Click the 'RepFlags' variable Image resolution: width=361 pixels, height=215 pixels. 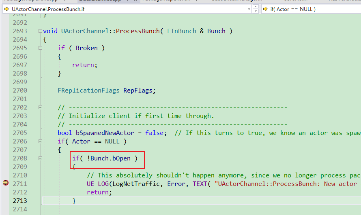138,91
